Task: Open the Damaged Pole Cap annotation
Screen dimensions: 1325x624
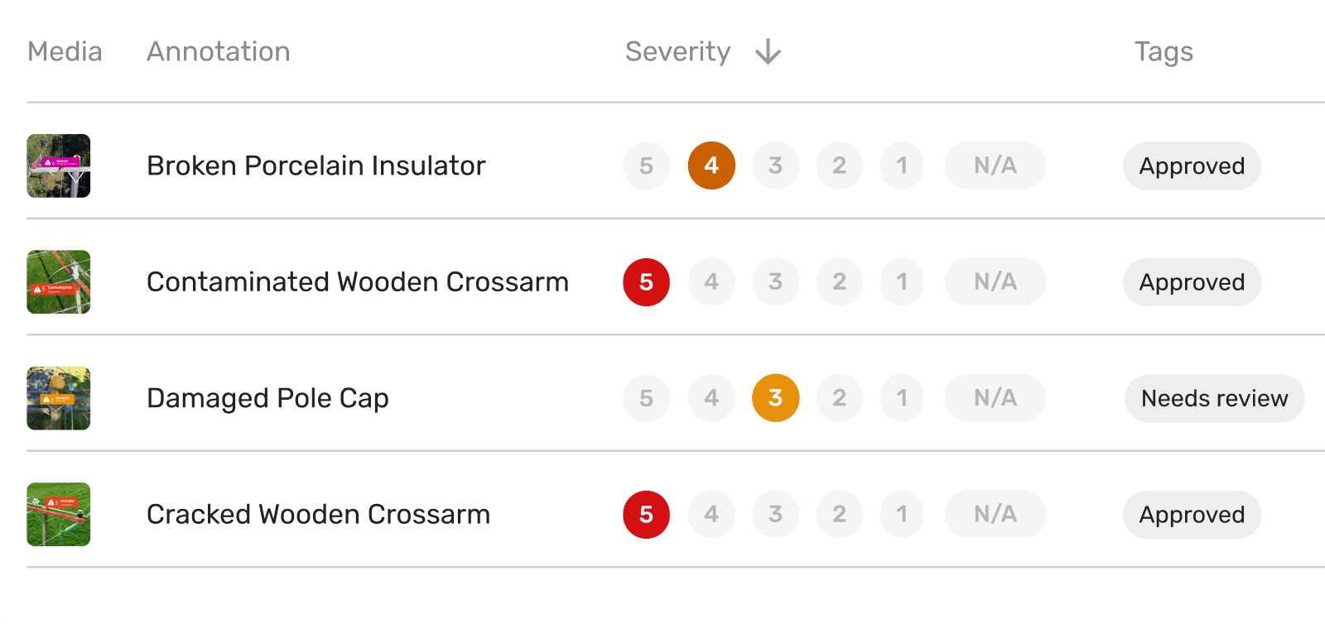Action: [x=267, y=398]
